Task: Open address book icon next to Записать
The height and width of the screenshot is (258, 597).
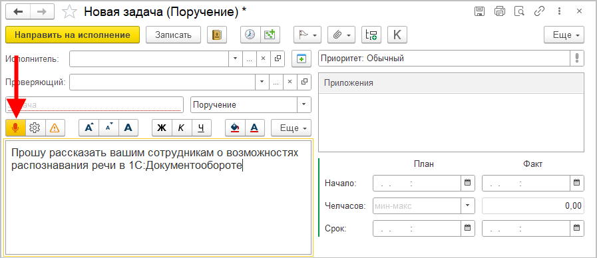Action: click(217, 35)
